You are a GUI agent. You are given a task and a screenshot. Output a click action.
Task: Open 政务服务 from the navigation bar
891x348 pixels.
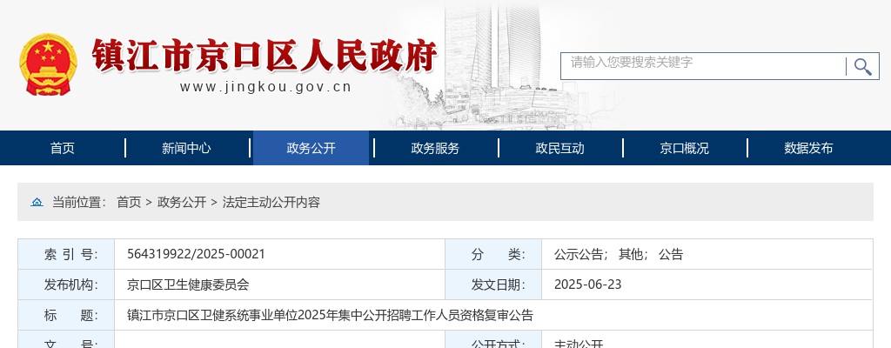click(x=435, y=148)
